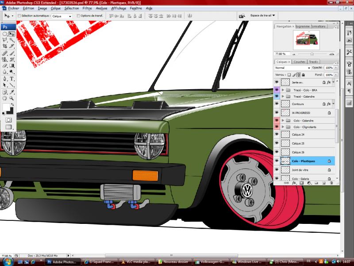Select the Dodge tool
Image resolution: width=354 pixels, height=266 pixels.
12,72
